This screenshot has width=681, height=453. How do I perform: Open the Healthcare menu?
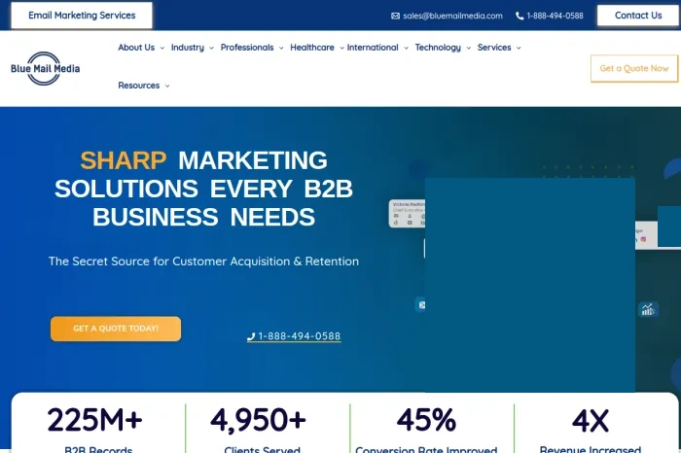312,48
